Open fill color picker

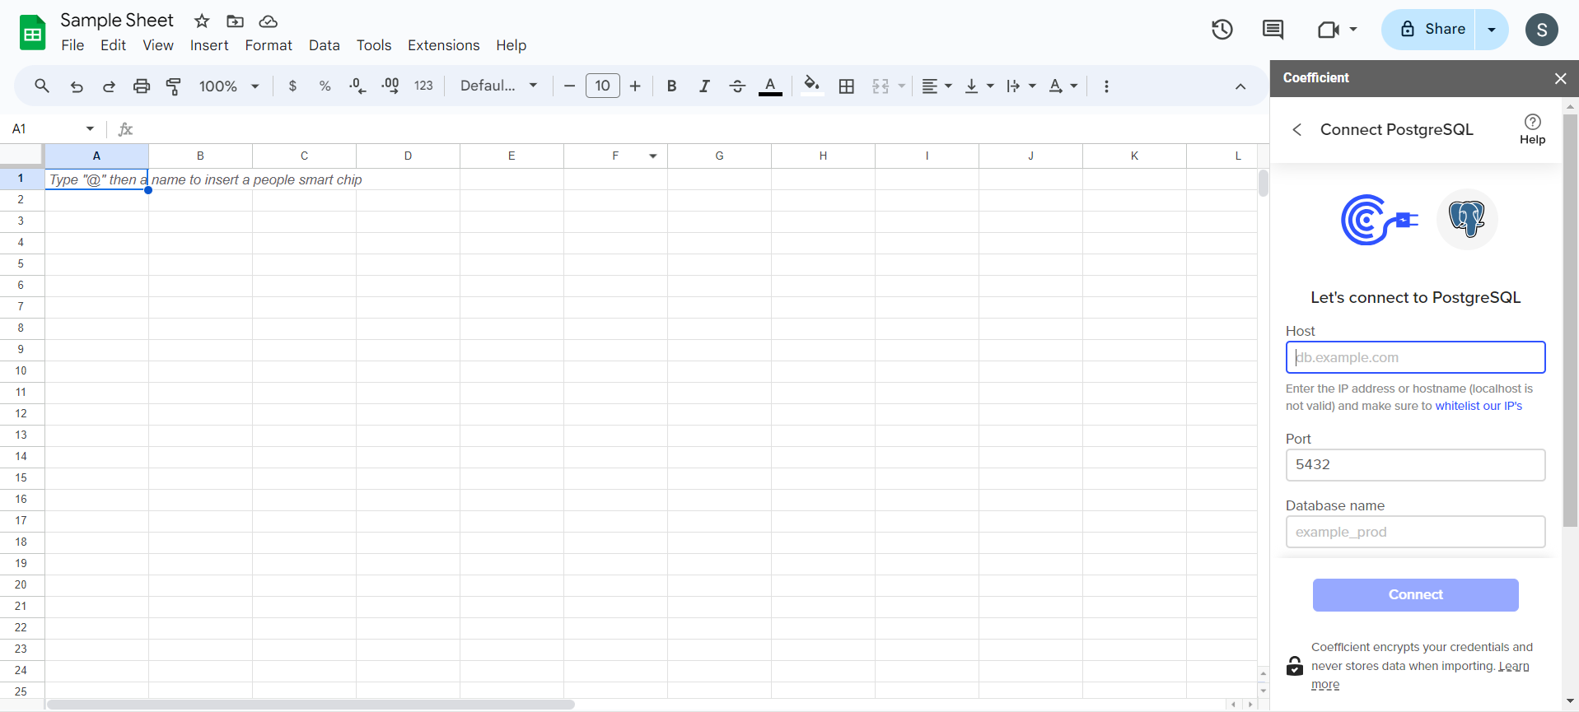(x=812, y=86)
